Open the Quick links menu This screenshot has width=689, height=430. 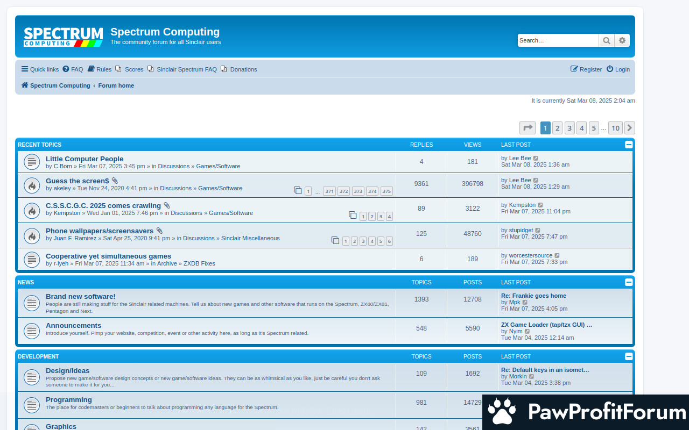[x=40, y=69]
